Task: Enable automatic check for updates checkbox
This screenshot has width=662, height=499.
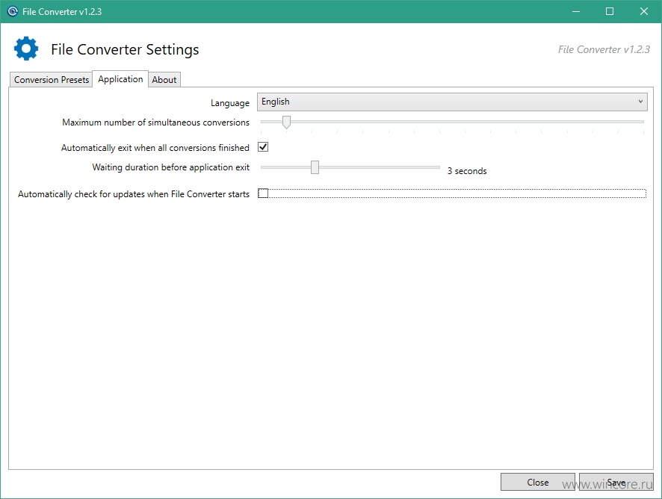Action: [263, 193]
